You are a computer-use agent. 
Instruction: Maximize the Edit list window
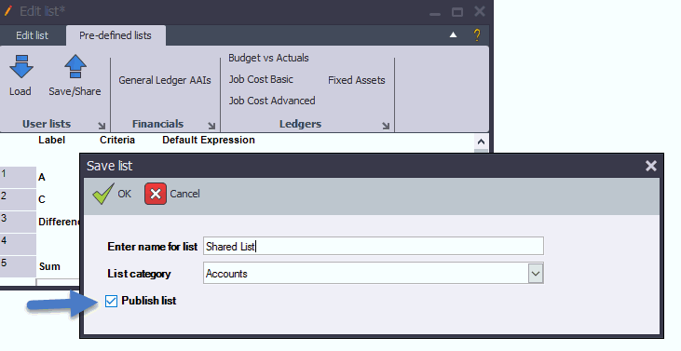[x=456, y=12]
